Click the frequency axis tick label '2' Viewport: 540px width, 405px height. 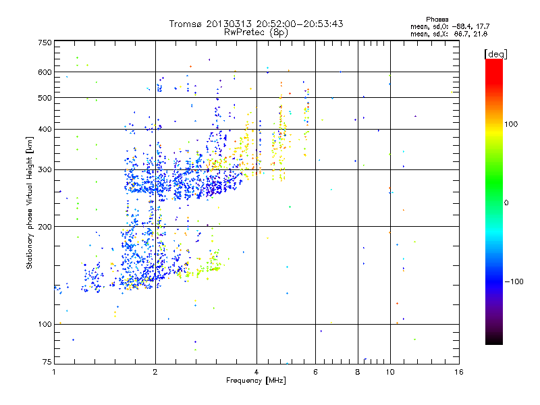tap(155, 372)
